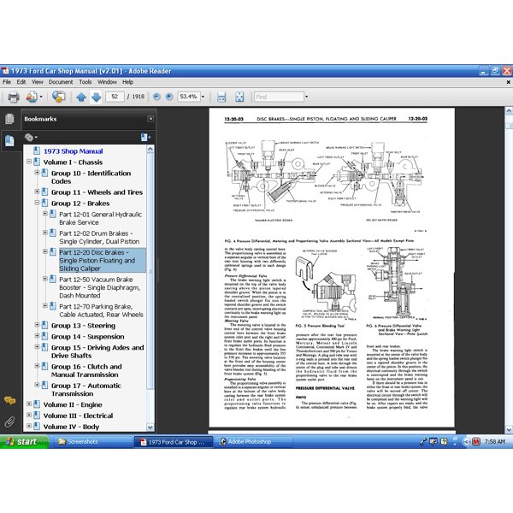Click the new bookmark icon
The width and height of the screenshot is (513, 513).
coord(145,138)
